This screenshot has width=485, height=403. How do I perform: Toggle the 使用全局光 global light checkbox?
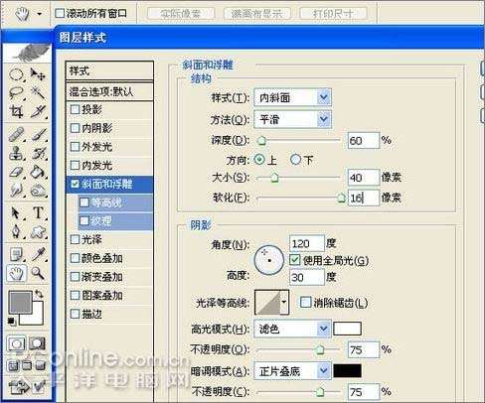[295, 260]
